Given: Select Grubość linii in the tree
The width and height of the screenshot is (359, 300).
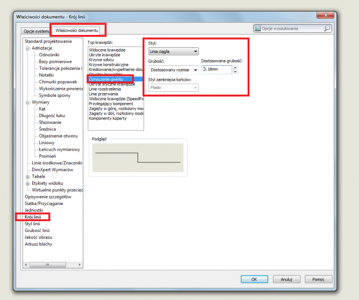Looking at the screenshot, I should tap(37, 231).
